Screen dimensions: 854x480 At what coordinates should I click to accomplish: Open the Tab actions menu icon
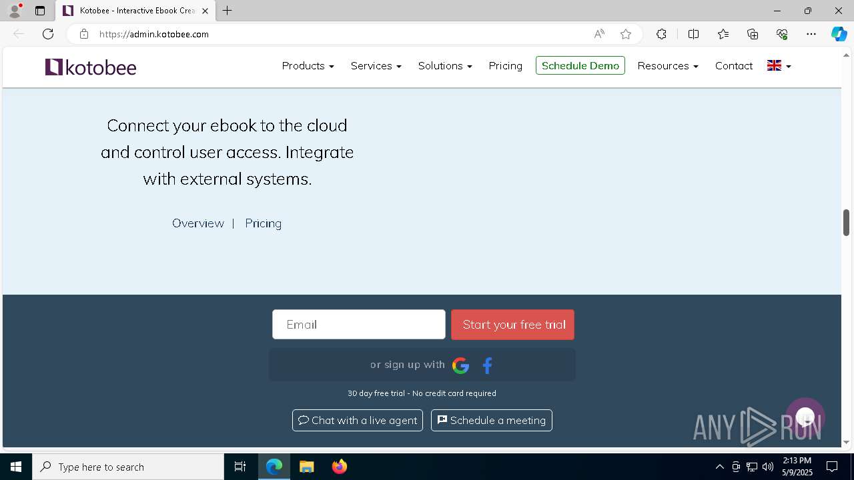click(40, 11)
